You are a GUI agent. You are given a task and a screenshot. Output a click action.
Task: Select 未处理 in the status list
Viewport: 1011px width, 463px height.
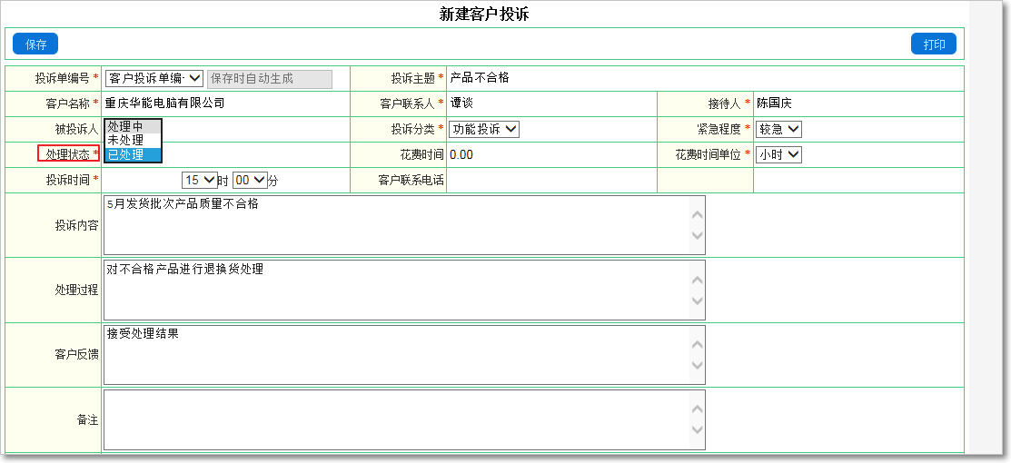[x=125, y=140]
